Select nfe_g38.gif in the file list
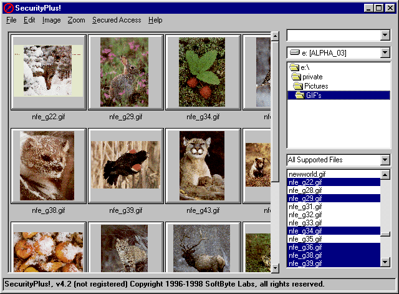The width and height of the screenshot is (399, 294). click(334, 255)
